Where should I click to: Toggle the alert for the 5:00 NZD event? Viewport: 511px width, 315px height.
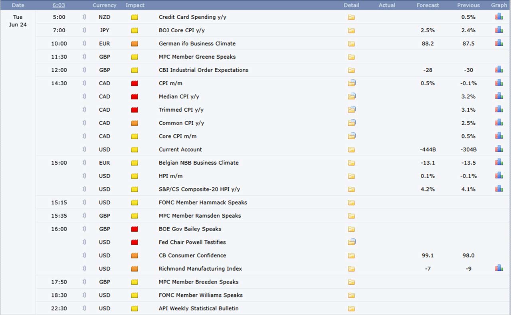pyautogui.click(x=84, y=17)
